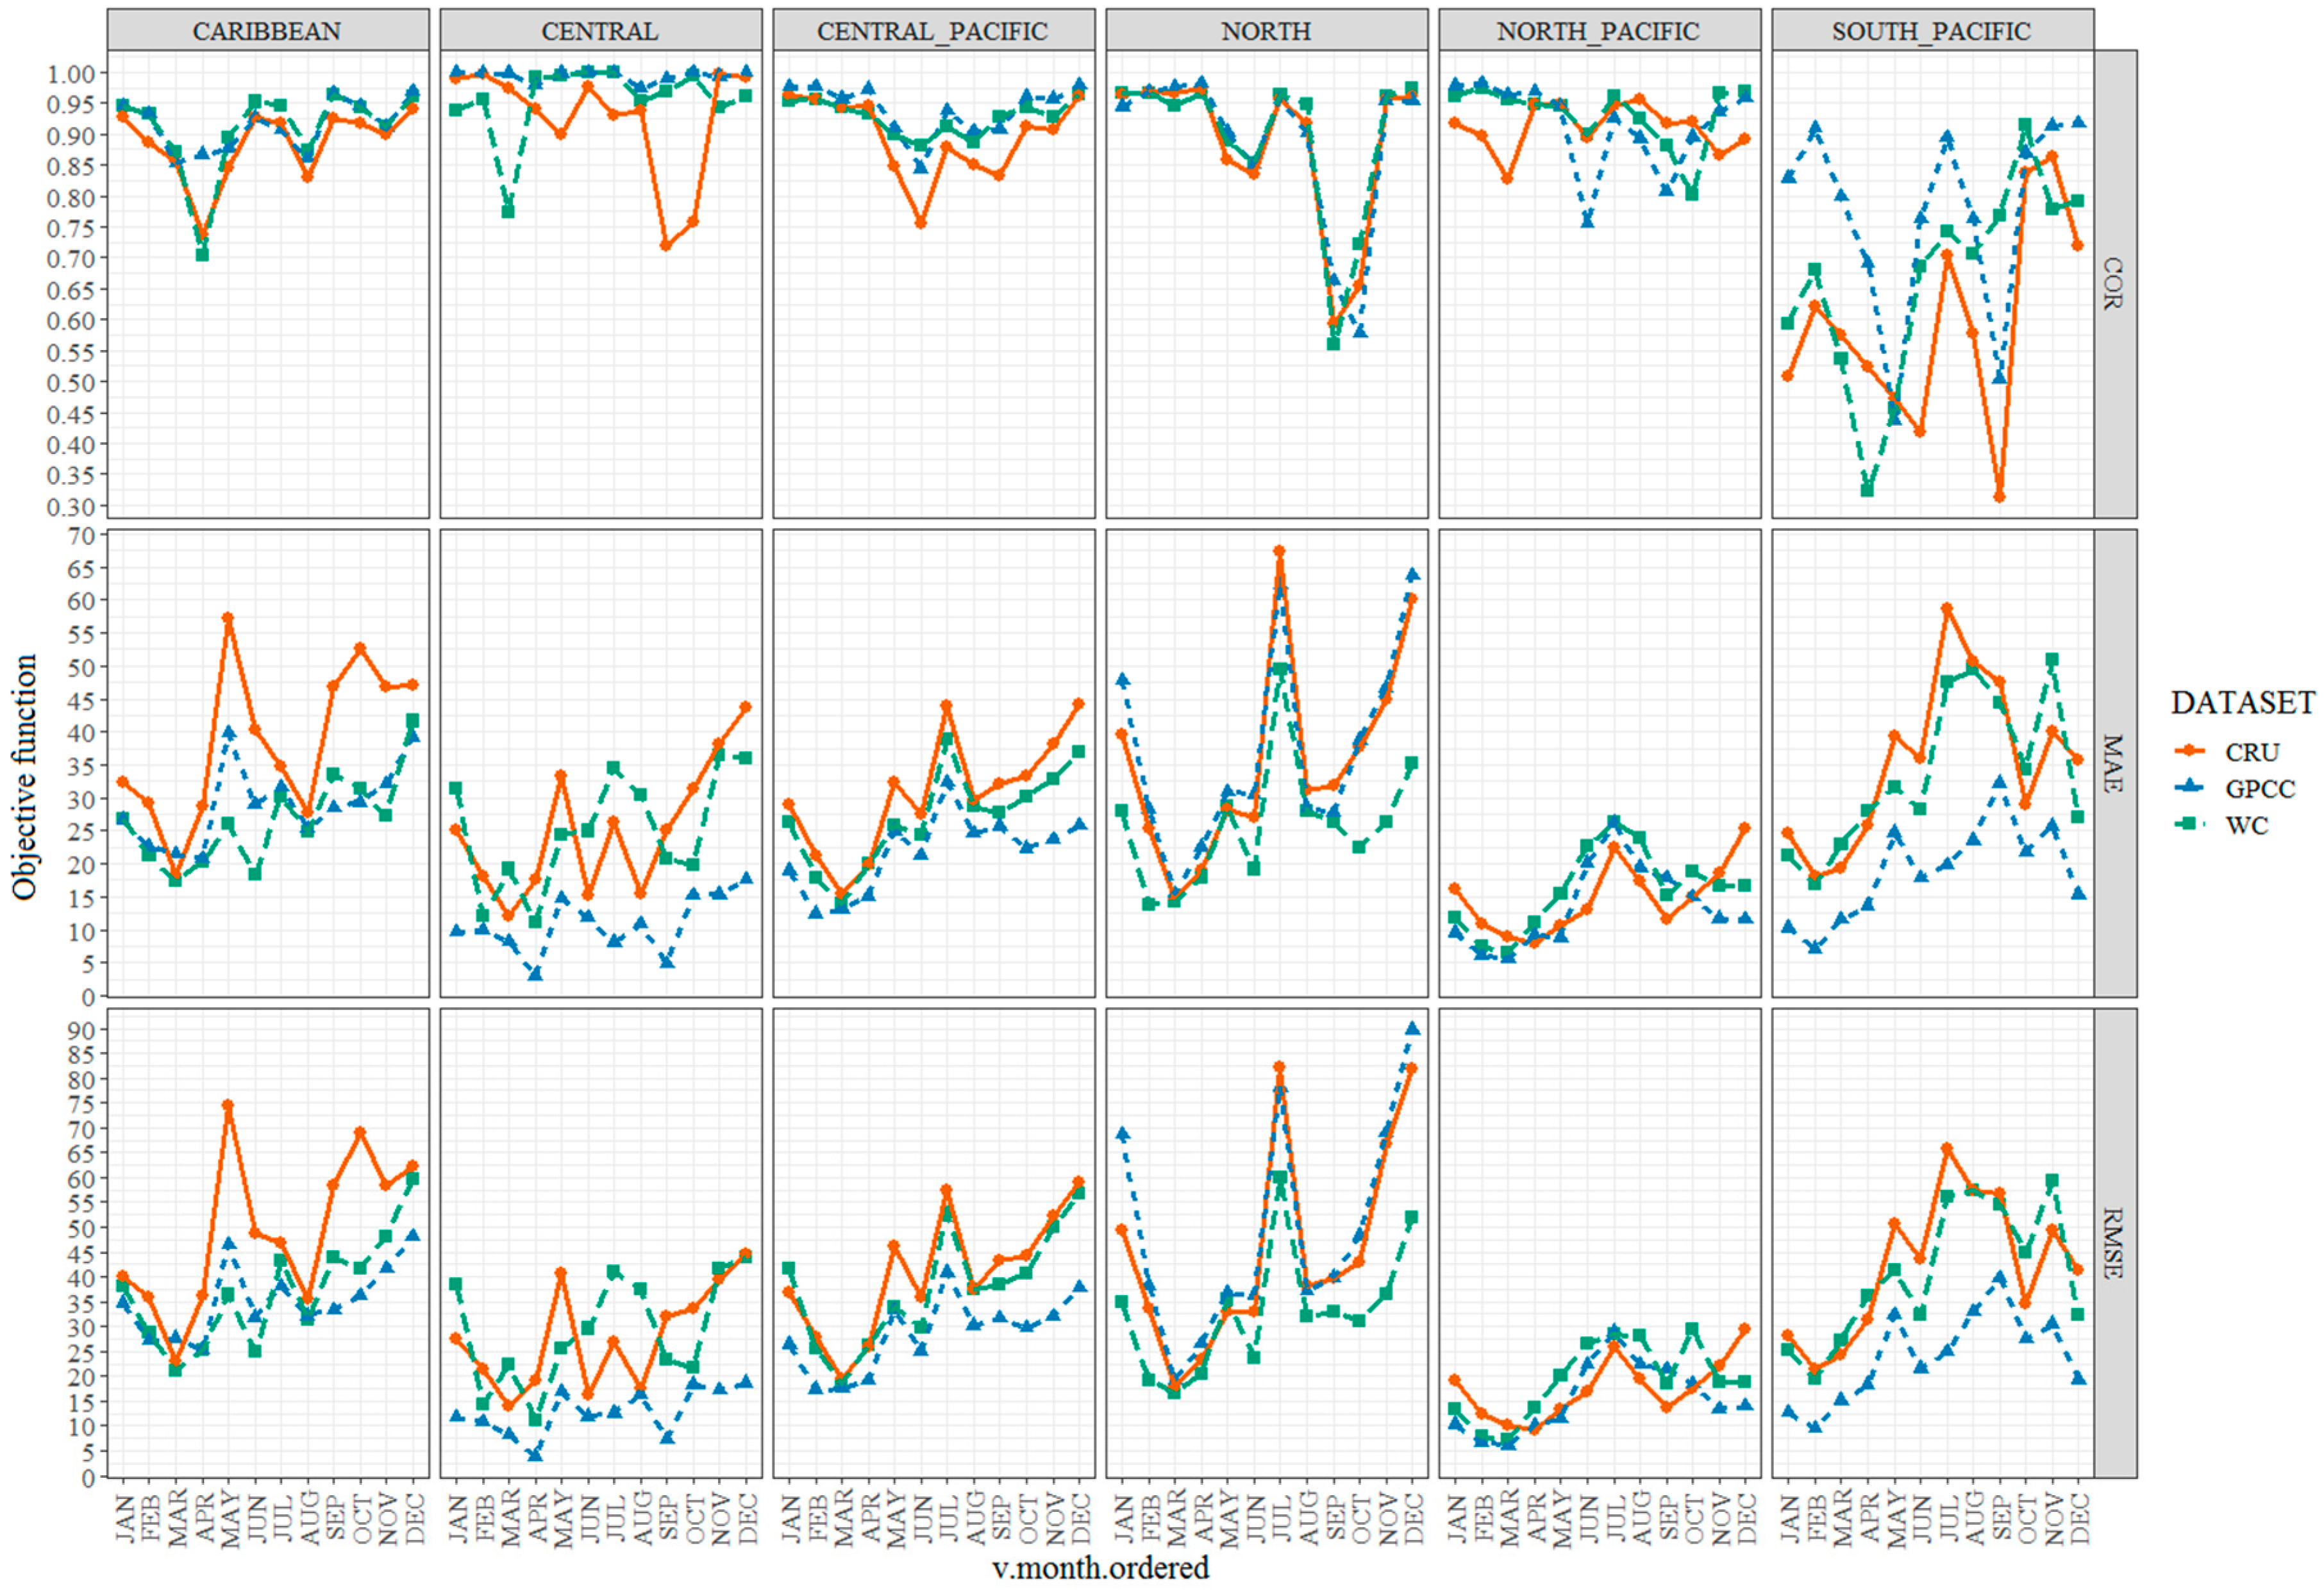Click the GPCC legend text label

coord(2260,789)
